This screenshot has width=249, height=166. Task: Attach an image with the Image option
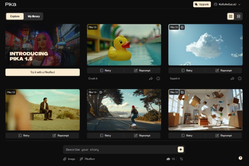[x=69, y=159]
